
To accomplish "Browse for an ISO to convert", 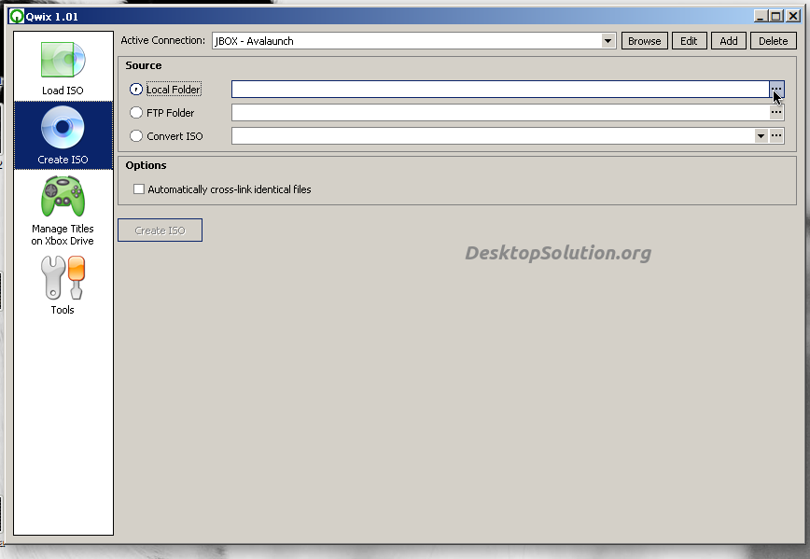I will pos(776,135).
